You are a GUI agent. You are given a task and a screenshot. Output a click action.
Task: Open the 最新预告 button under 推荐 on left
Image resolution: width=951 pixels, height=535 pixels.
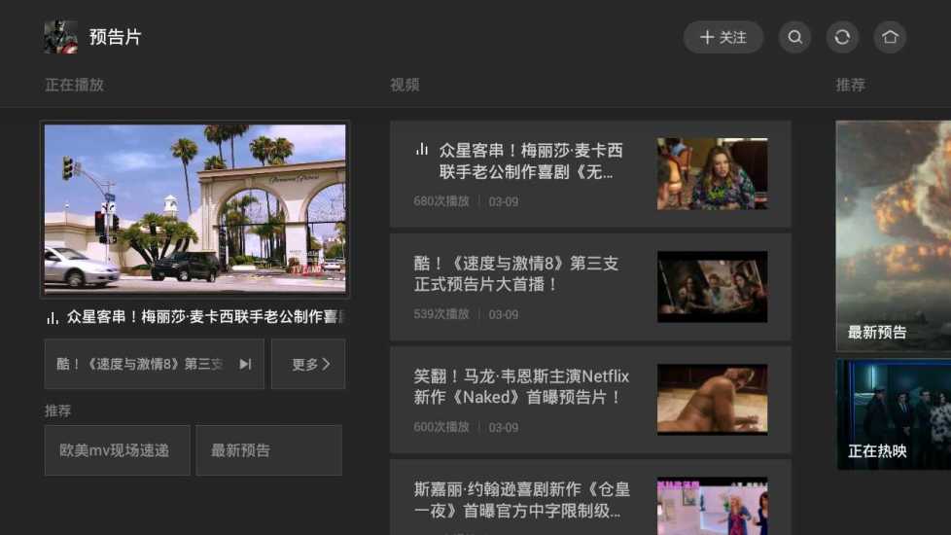268,450
